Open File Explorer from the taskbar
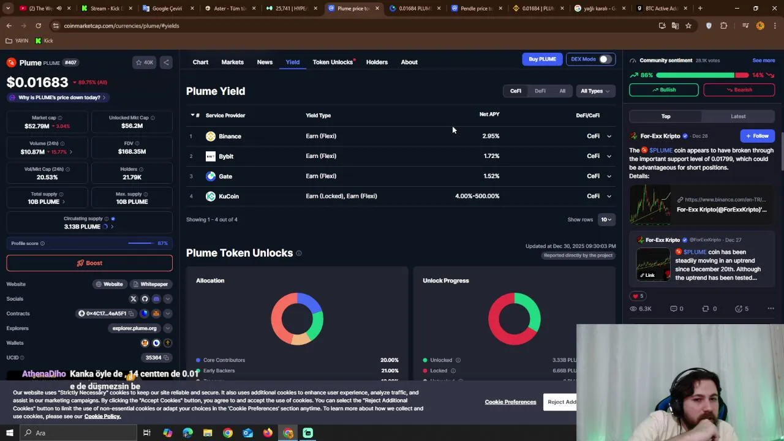784x441 pixels. pyautogui.click(x=208, y=433)
